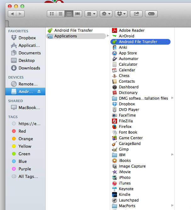The image size is (191, 210).
Task: Select the MacBook shared computer
Action: tap(25, 108)
